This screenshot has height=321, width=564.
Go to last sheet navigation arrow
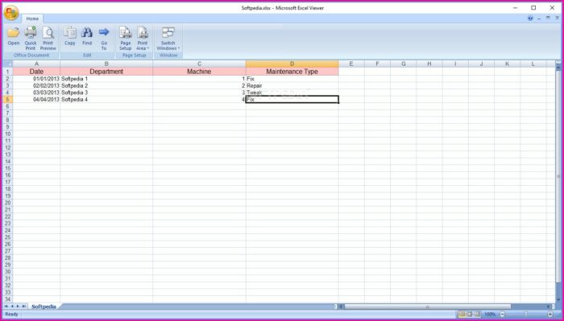pos(24,307)
